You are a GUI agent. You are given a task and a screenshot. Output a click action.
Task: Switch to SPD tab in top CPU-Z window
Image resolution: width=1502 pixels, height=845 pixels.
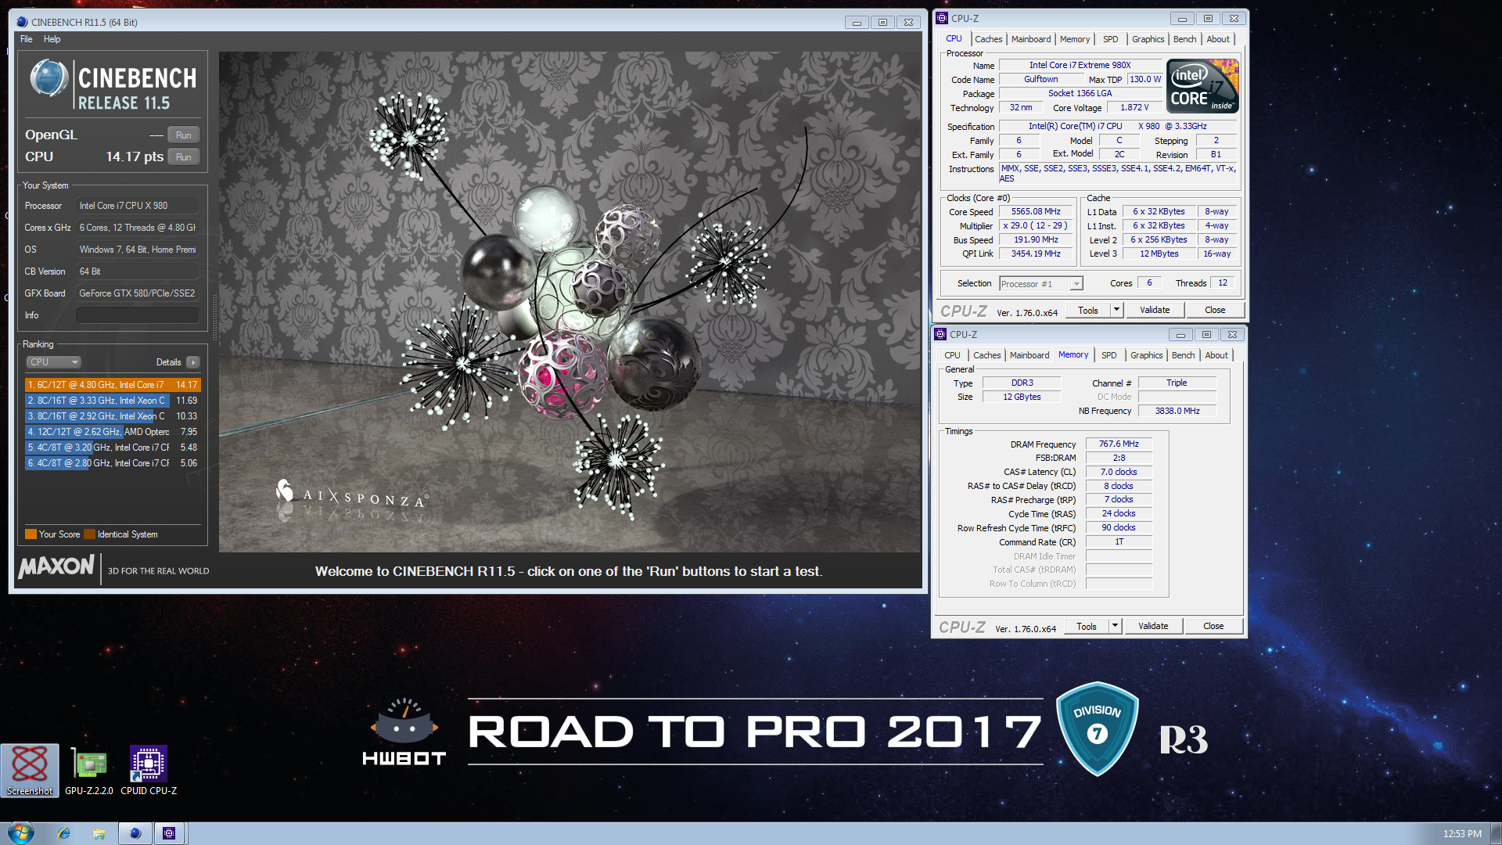point(1110,39)
